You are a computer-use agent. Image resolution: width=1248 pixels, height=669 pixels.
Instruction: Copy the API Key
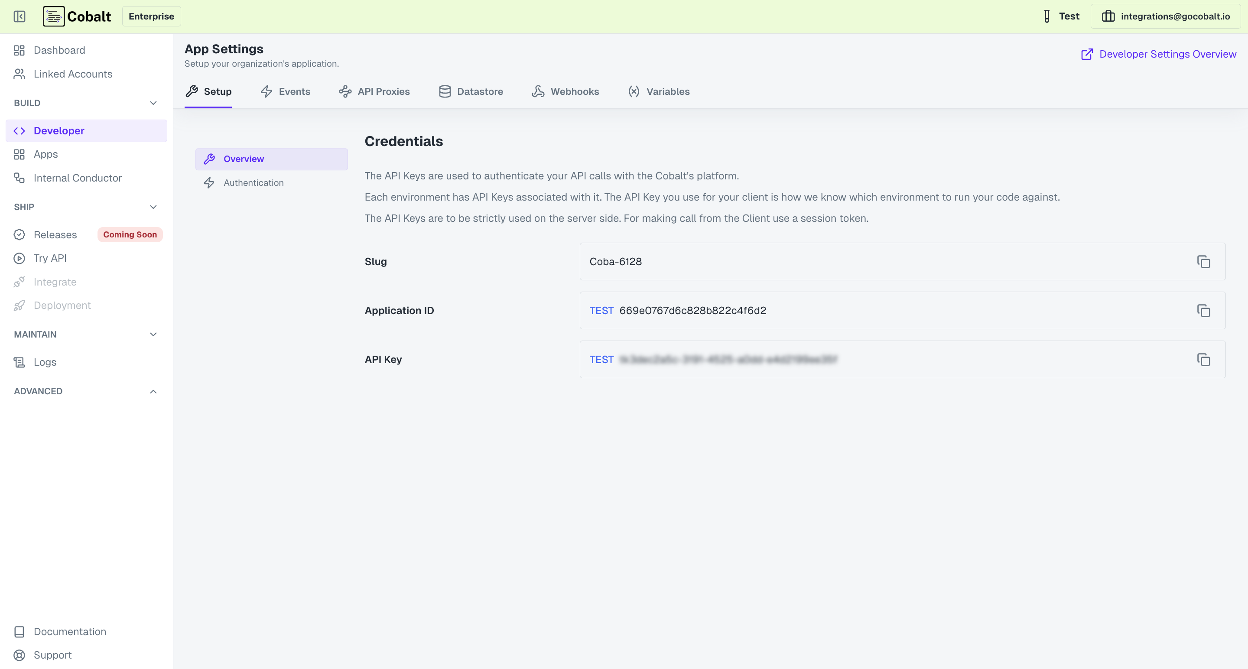(x=1203, y=360)
